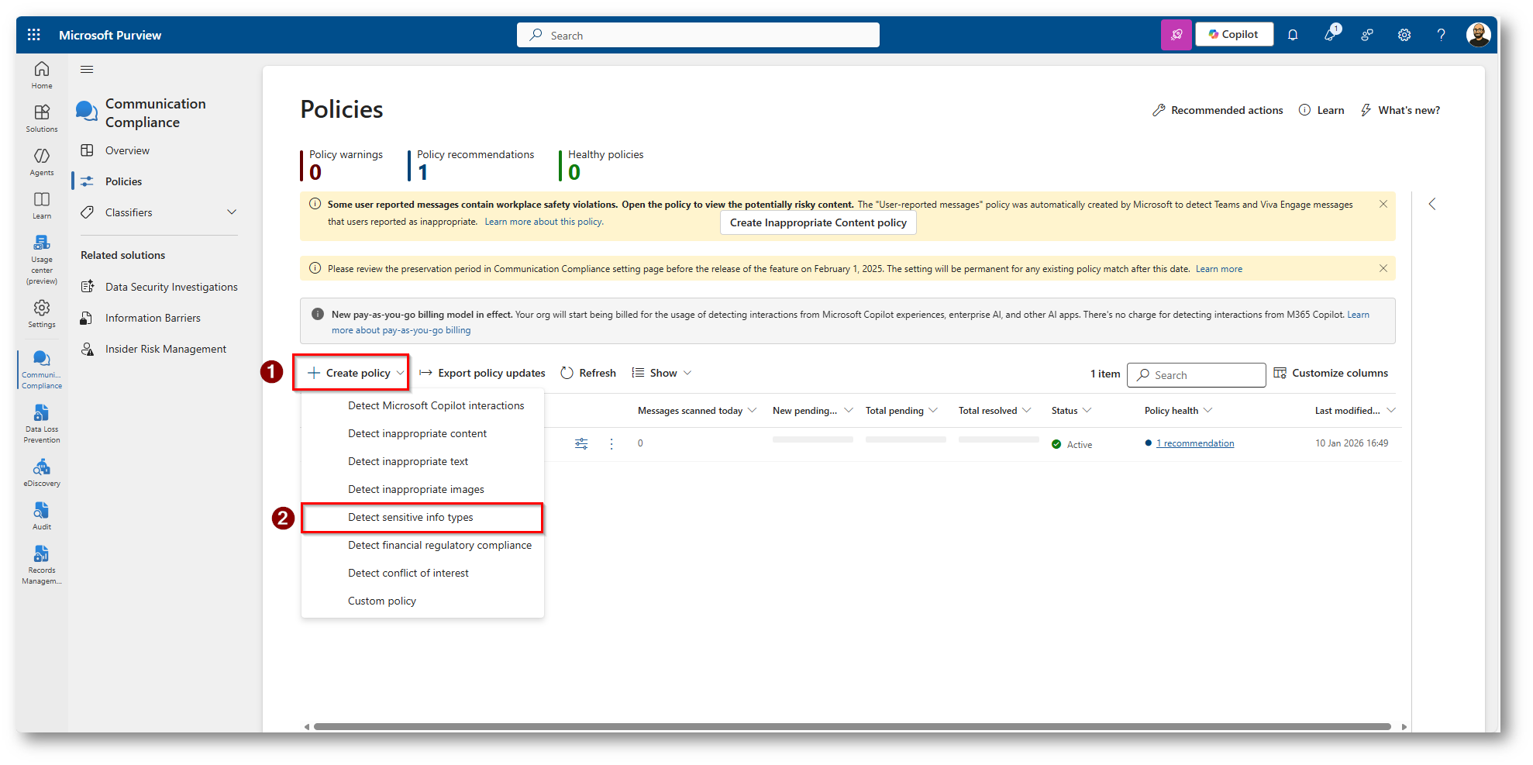The image size is (1533, 765).
Task: Open the app launcher waffle icon
Action: 33,35
